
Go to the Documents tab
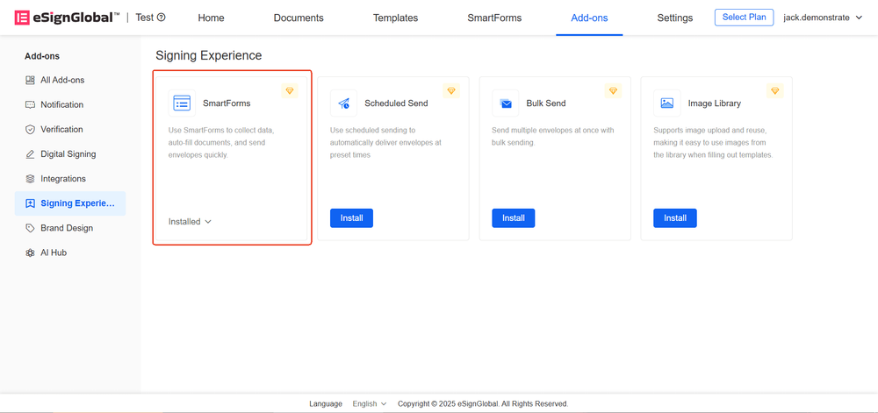click(x=299, y=18)
